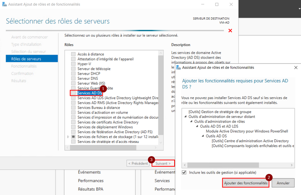Open Événements in Server Manager background
The width and height of the screenshot is (301, 195).
(x=90, y=172)
